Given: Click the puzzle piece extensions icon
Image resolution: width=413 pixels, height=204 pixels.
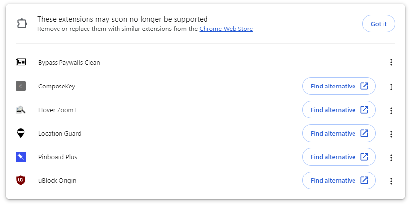Looking at the screenshot, I should pos(22,24).
